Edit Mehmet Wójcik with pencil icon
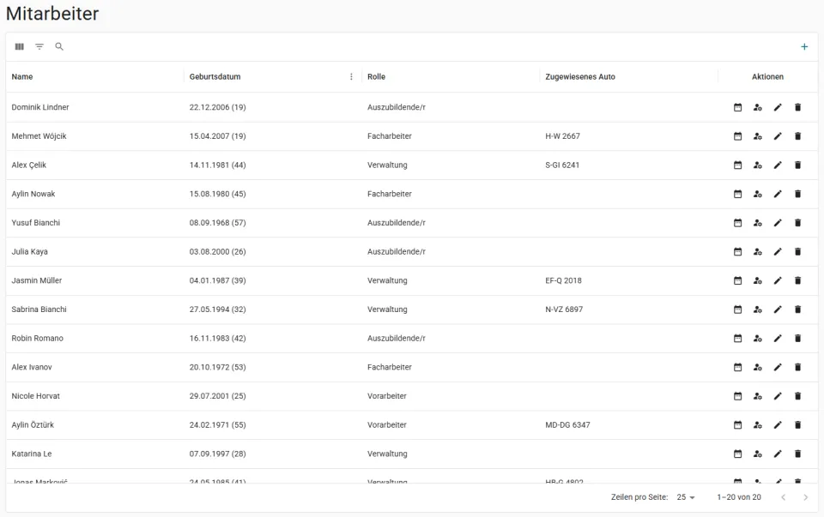Screen dimensions: 824x517 tap(778, 136)
